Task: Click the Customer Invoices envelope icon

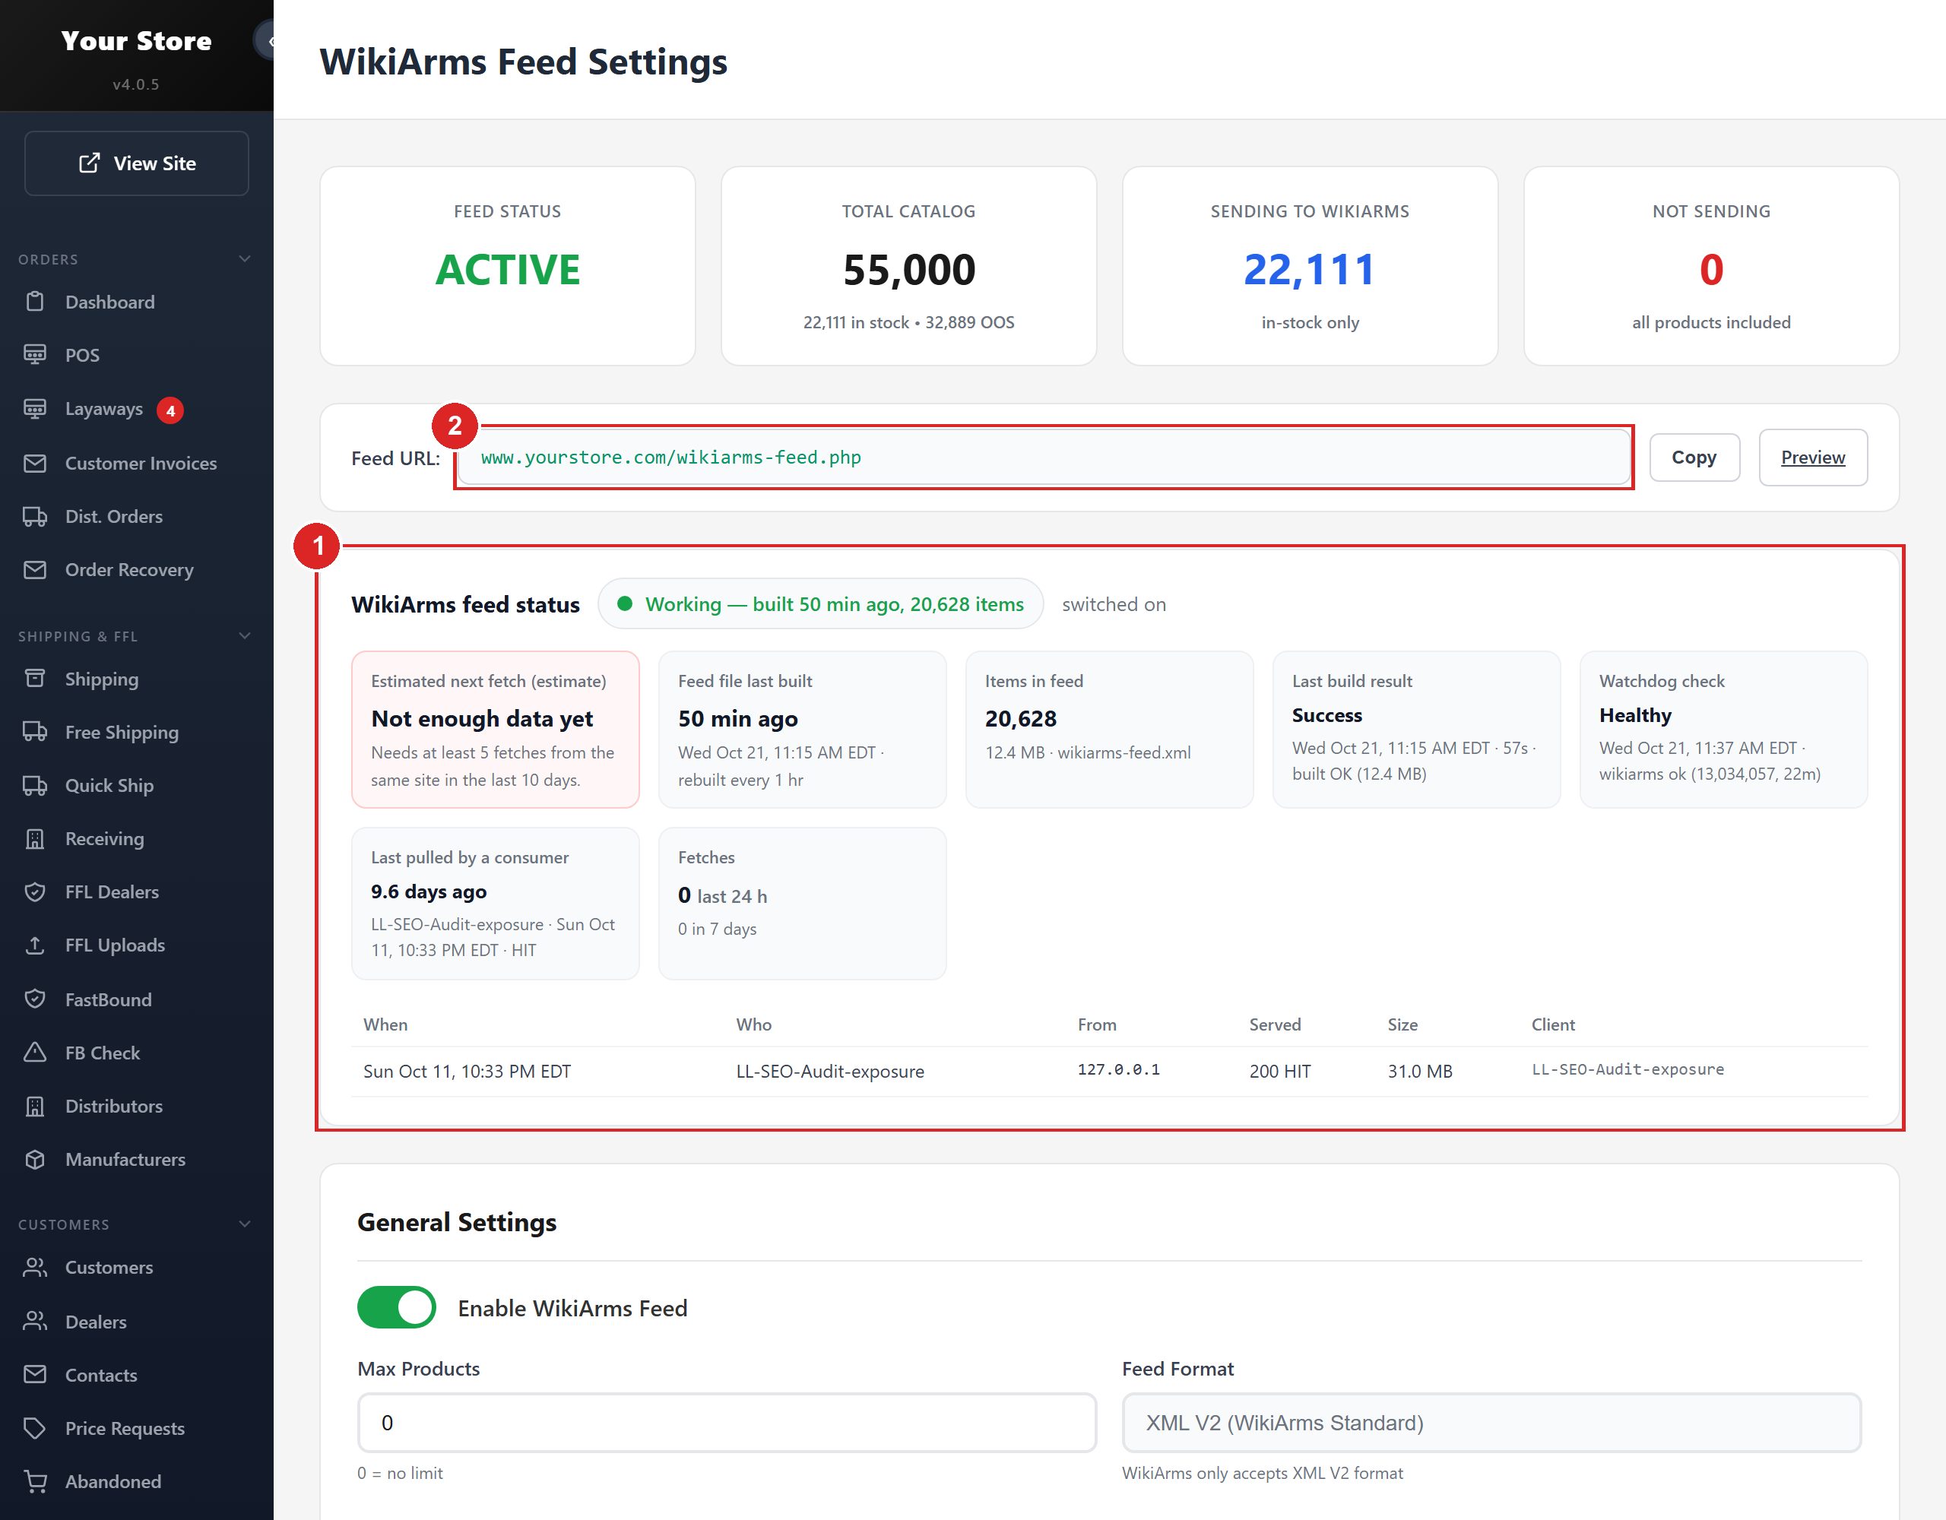Action: [x=35, y=464]
